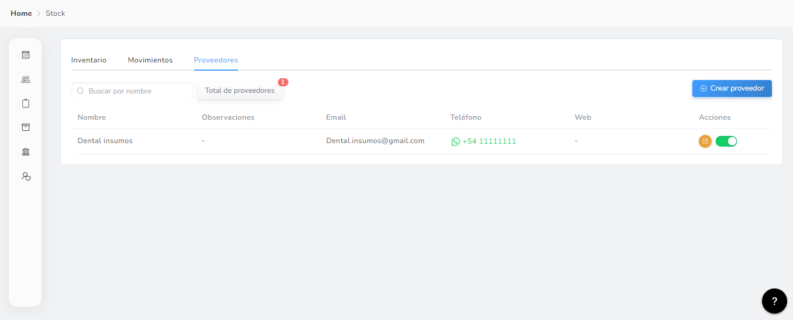
Task: Select the Proveedores tab
Action: click(x=216, y=60)
